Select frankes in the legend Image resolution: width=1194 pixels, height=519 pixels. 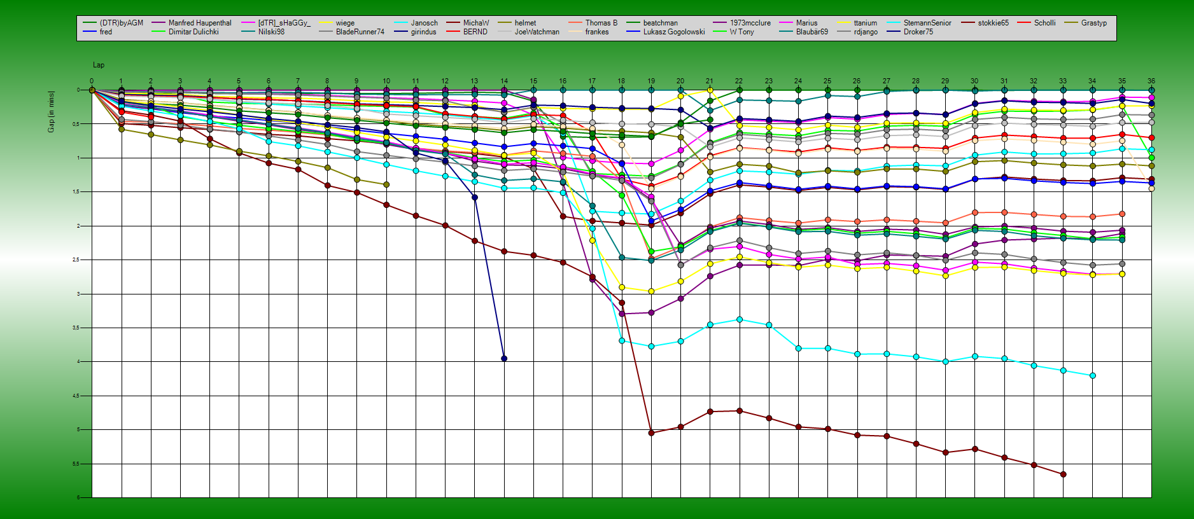597,32
